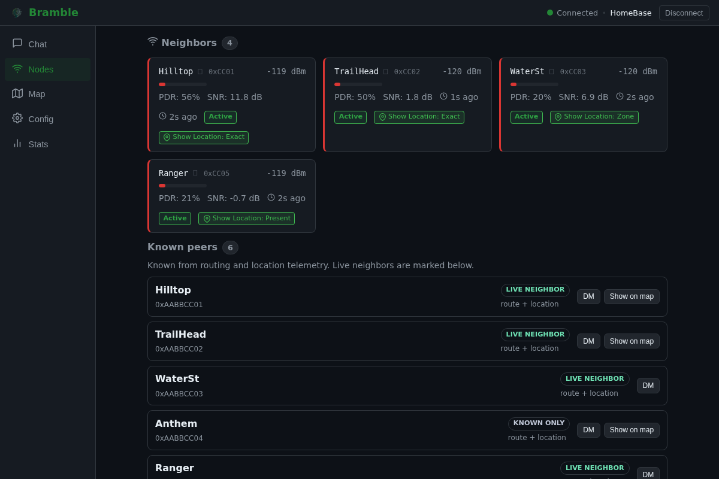Click Anthem's KNOWN ONLY badge

(x=539, y=423)
